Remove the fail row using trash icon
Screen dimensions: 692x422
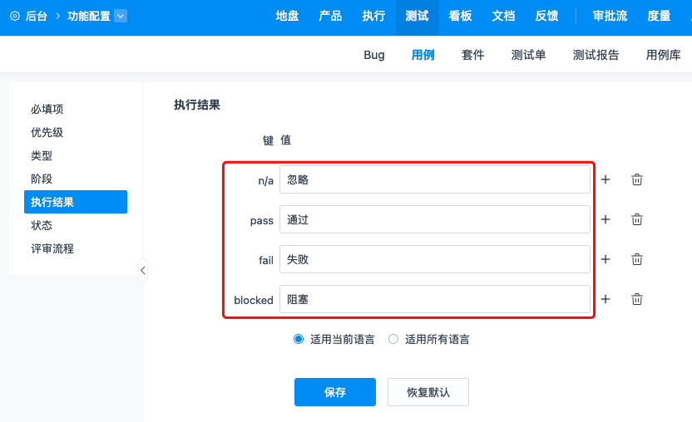(637, 259)
